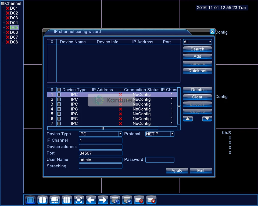Click the Connection Status column header

point(142,90)
